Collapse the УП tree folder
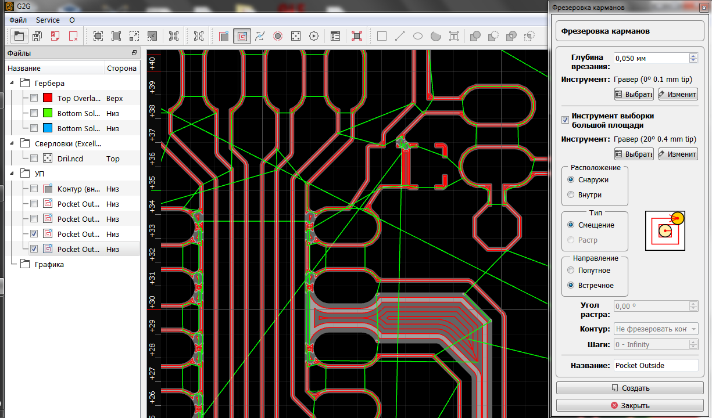Image resolution: width=712 pixels, height=418 pixels. (13, 174)
